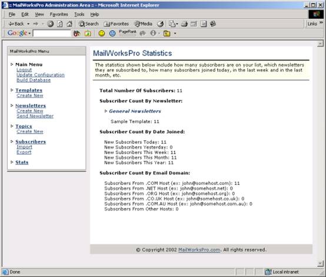Open the Stats link in menu
This screenshot has height=277, width=326.
pos(22,163)
